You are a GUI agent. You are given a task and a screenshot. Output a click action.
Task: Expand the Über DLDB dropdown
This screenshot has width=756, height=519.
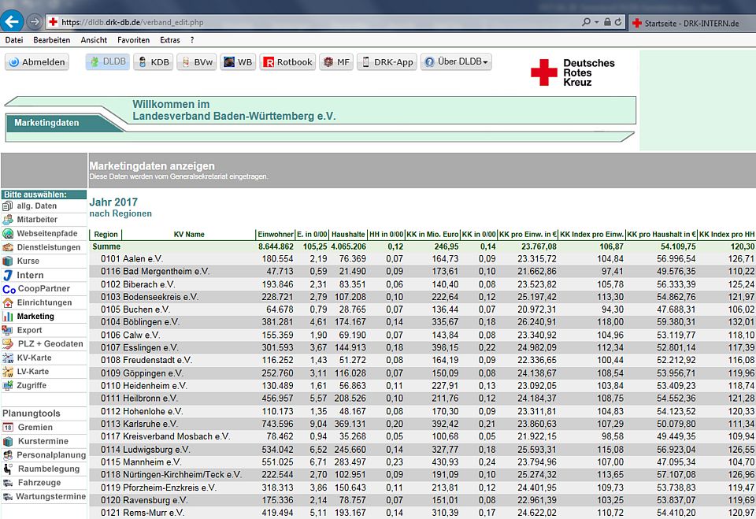pyautogui.click(x=456, y=62)
